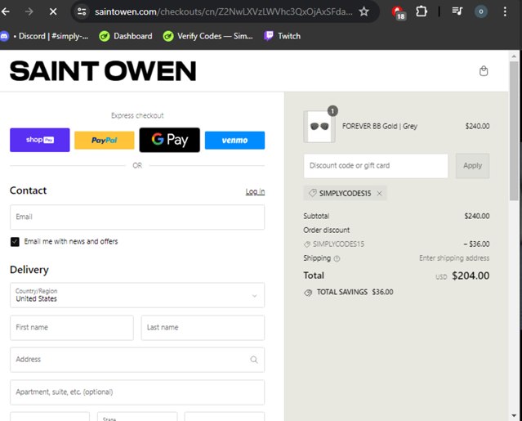Expand the Country/Region dropdown
Viewport: 522px width, 421px height.
[137, 295]
